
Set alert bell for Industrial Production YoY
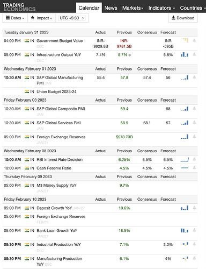click(x=194, y=244)
